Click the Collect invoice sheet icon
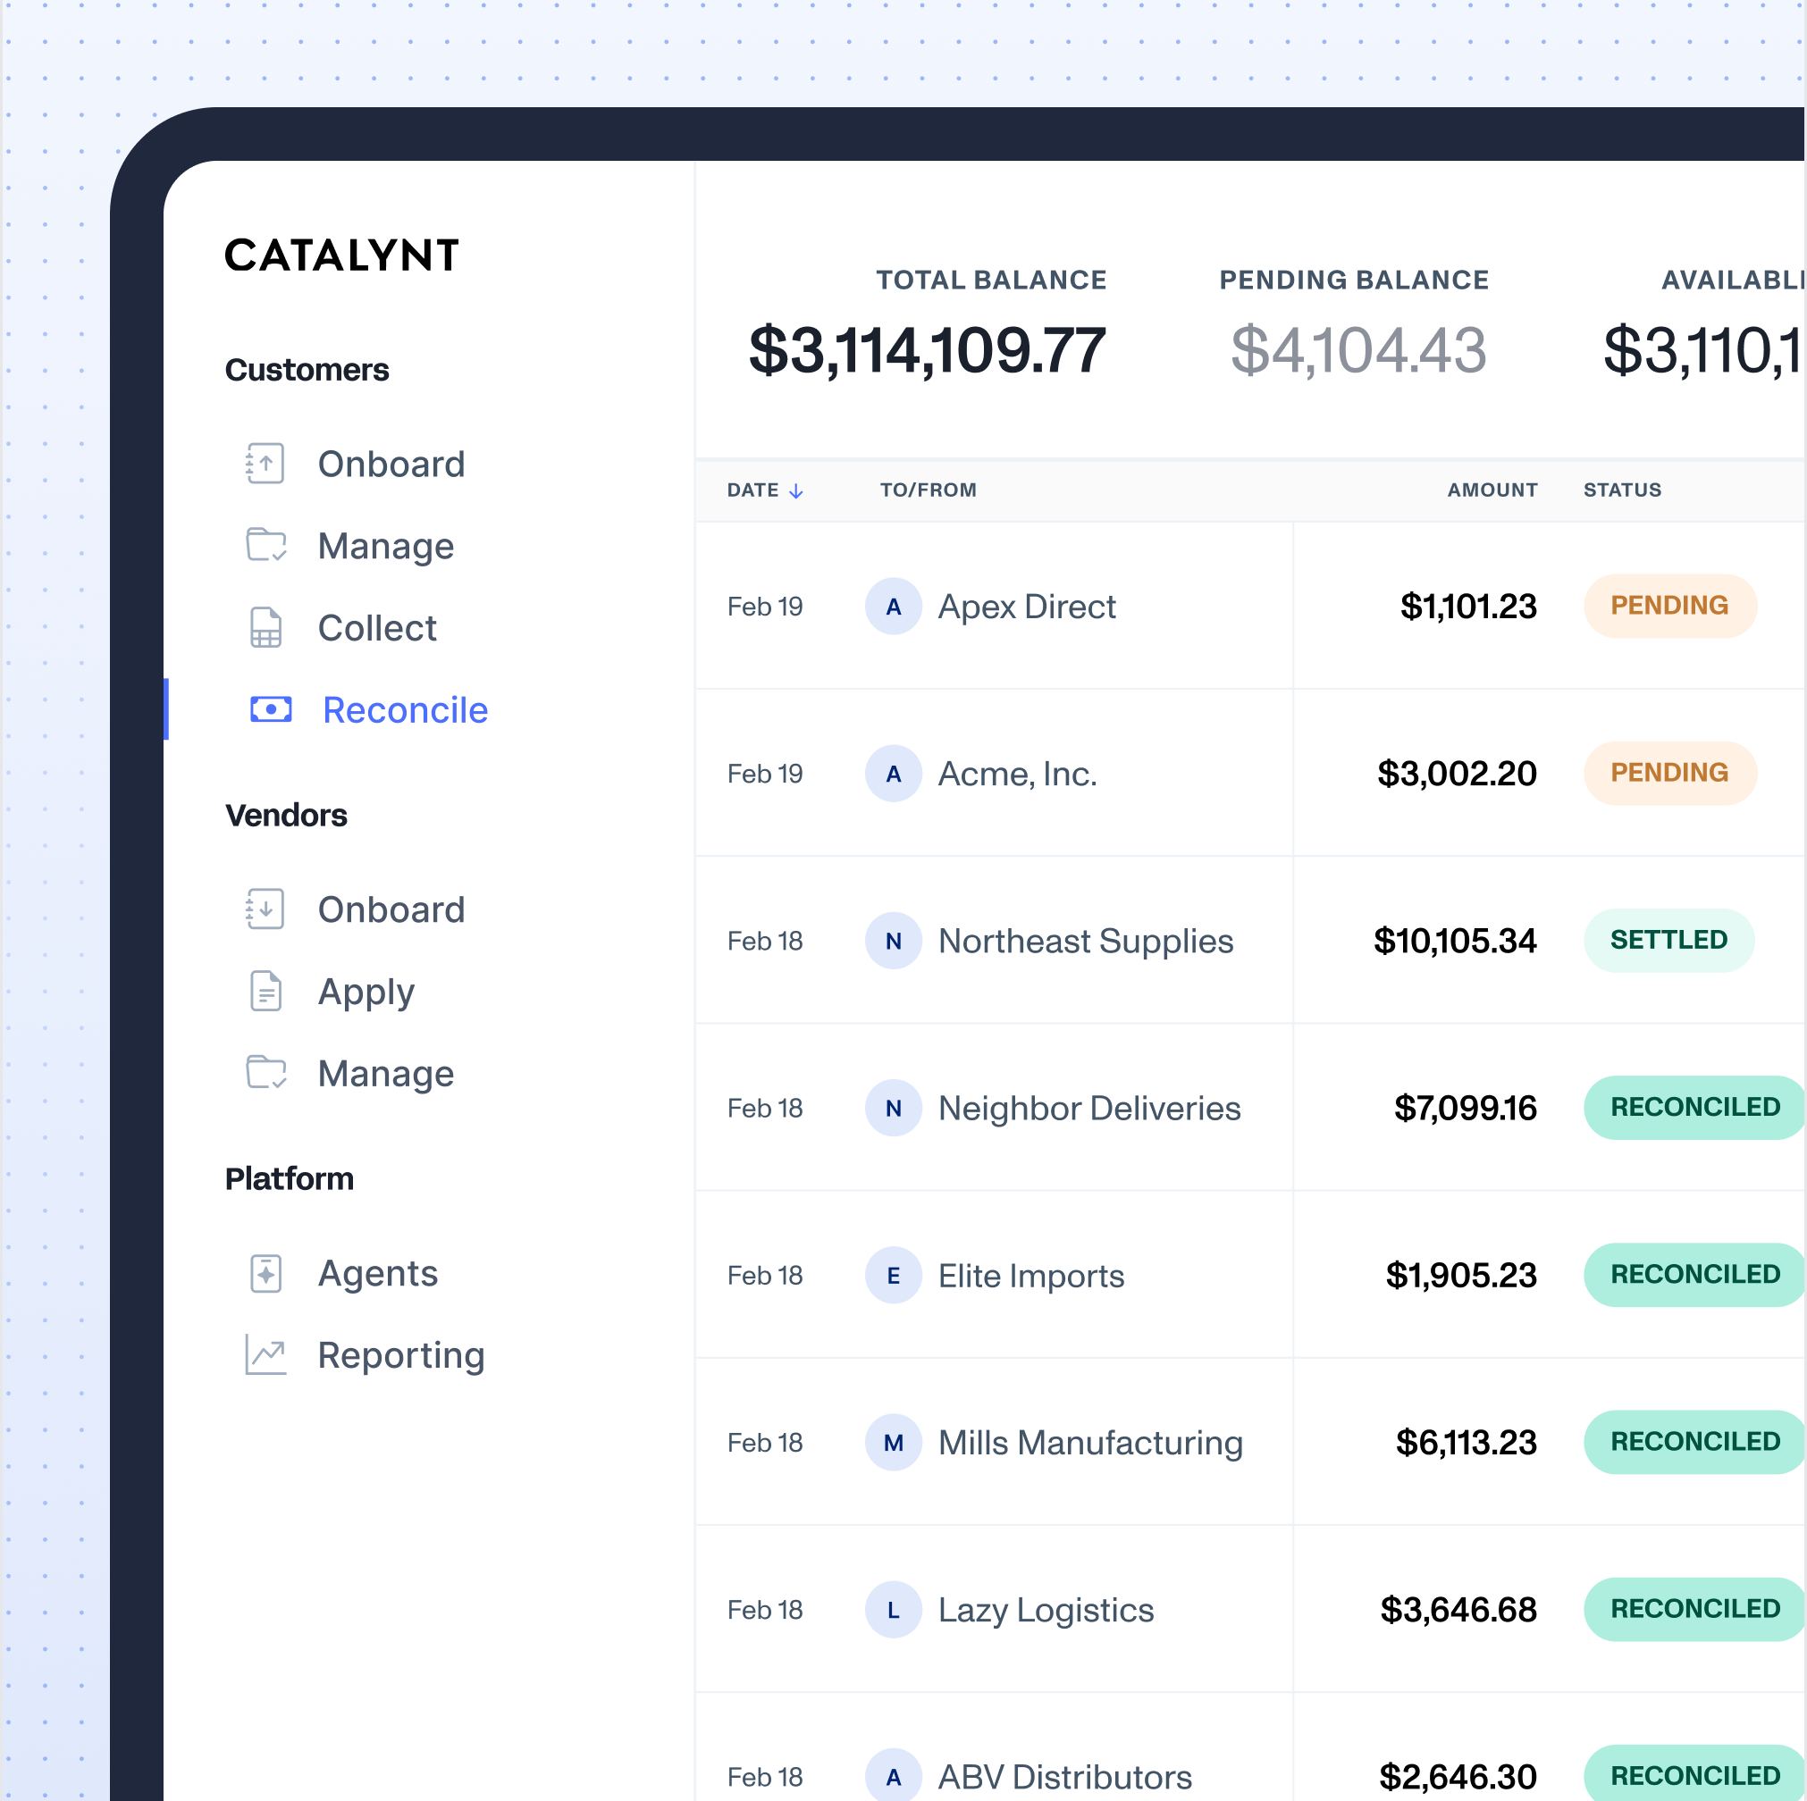Viewport: 1807px width, 1801px height. [265, 627]
